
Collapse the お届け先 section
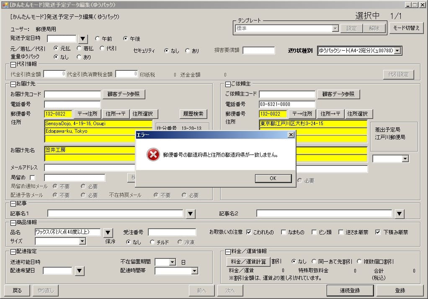(13, 84)
